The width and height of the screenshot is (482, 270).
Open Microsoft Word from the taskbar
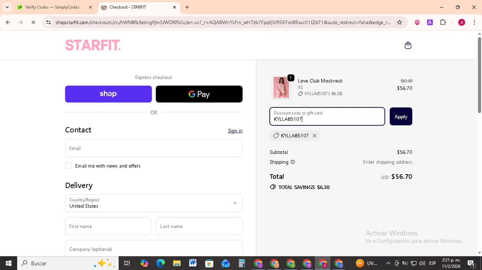[x=193, y=263]
